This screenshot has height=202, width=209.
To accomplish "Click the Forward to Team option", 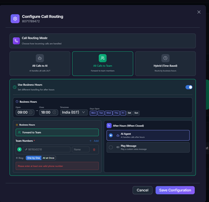I will tap(57, 132).
